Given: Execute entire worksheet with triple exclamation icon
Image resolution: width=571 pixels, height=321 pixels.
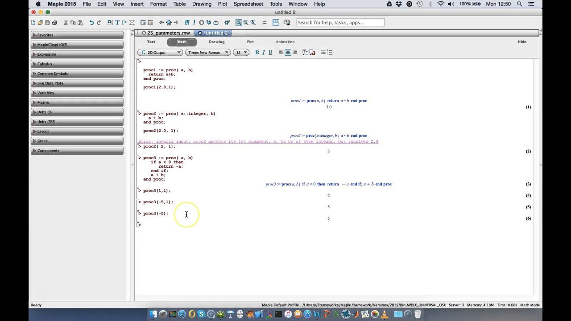Looking at the screenshot, I should (187, 22).
